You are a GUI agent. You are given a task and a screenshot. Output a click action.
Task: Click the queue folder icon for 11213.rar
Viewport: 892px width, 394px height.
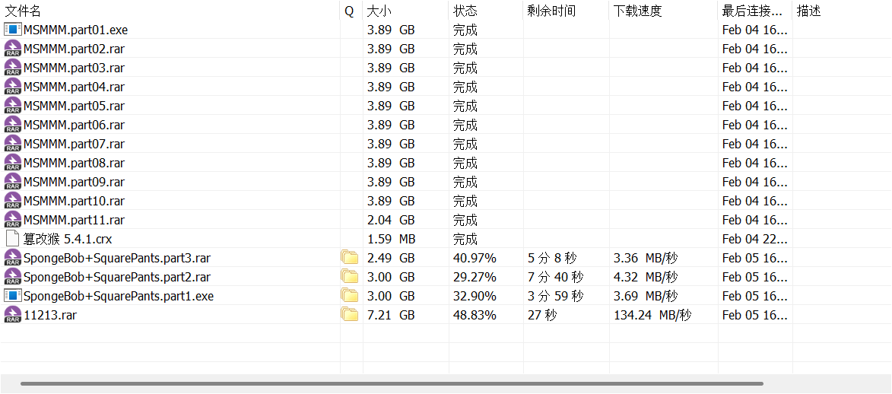(x=350, y=315)
